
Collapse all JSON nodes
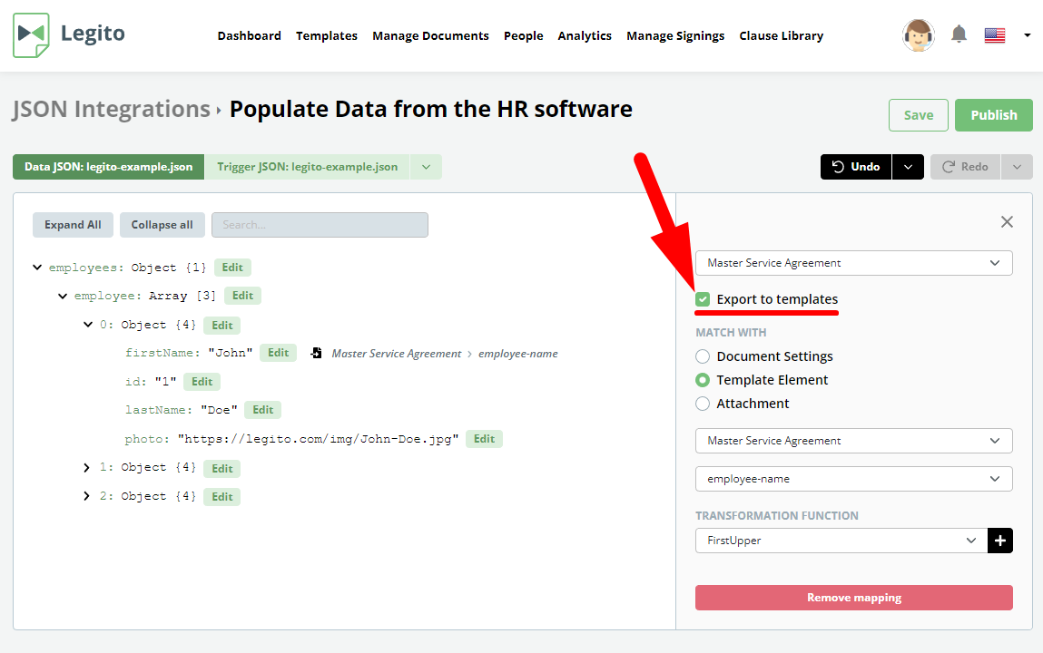(162, 225)
